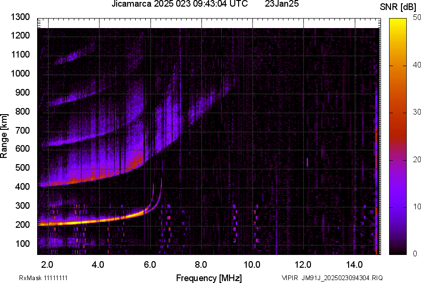Click the Jicamarca timestamp title text
This screenshot has width=421, height=283.
click(179, 4)
